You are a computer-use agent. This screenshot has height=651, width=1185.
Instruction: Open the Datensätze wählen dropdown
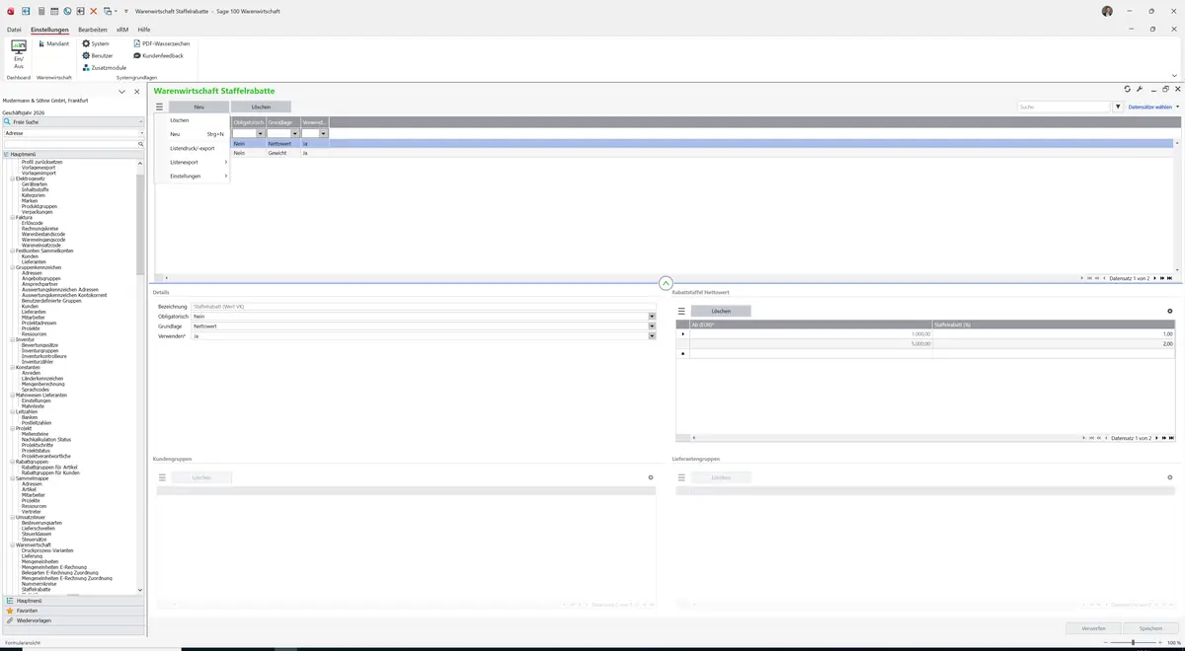coord(1153,107)
